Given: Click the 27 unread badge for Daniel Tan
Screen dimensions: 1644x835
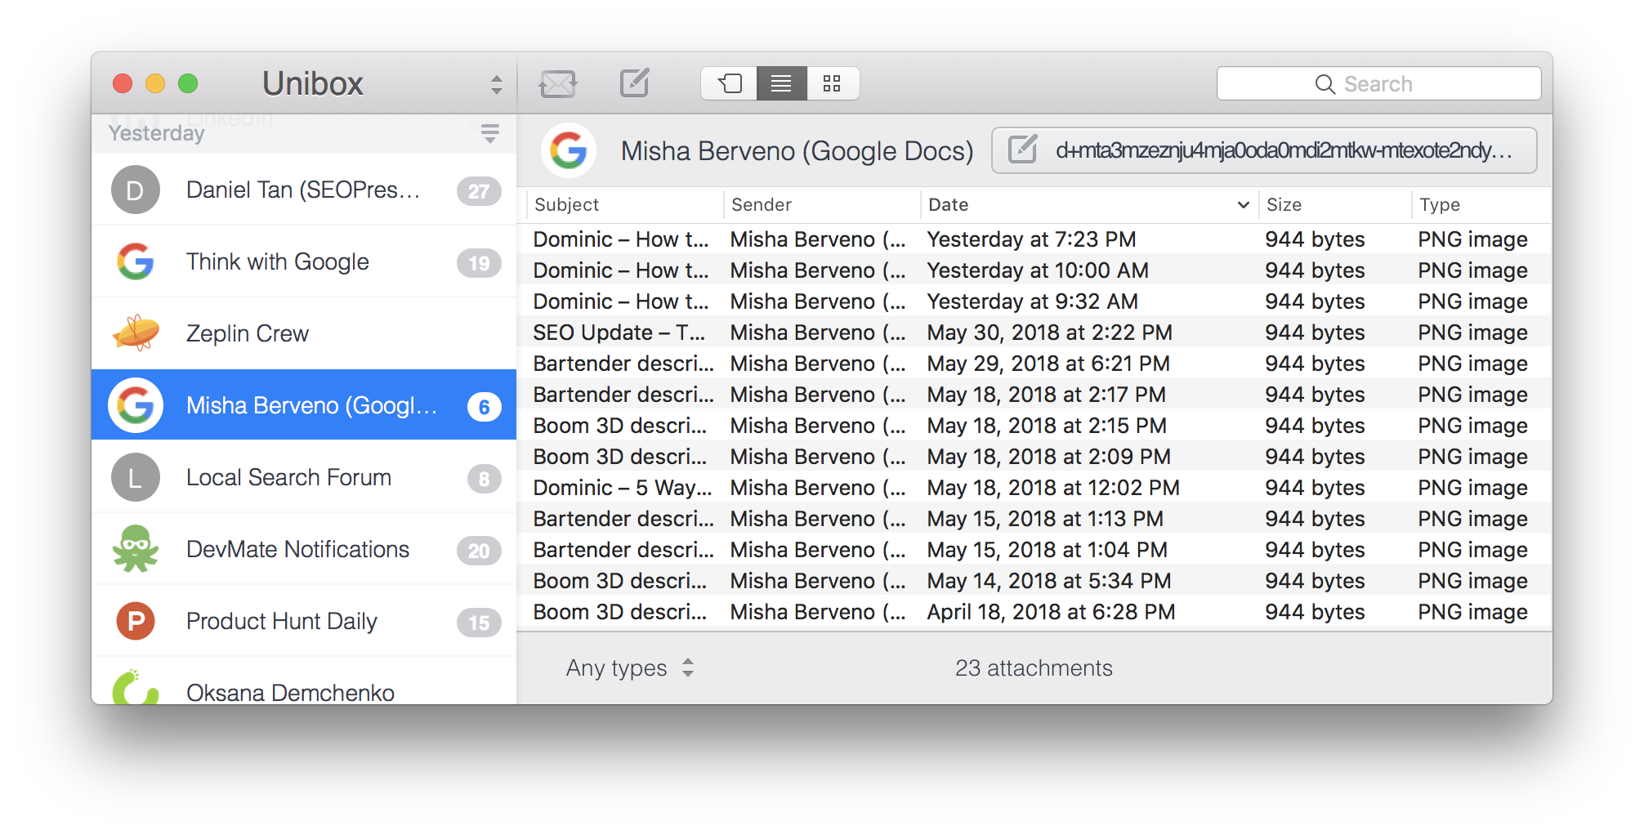Looking at the screenshot, I should click(479, 191).
